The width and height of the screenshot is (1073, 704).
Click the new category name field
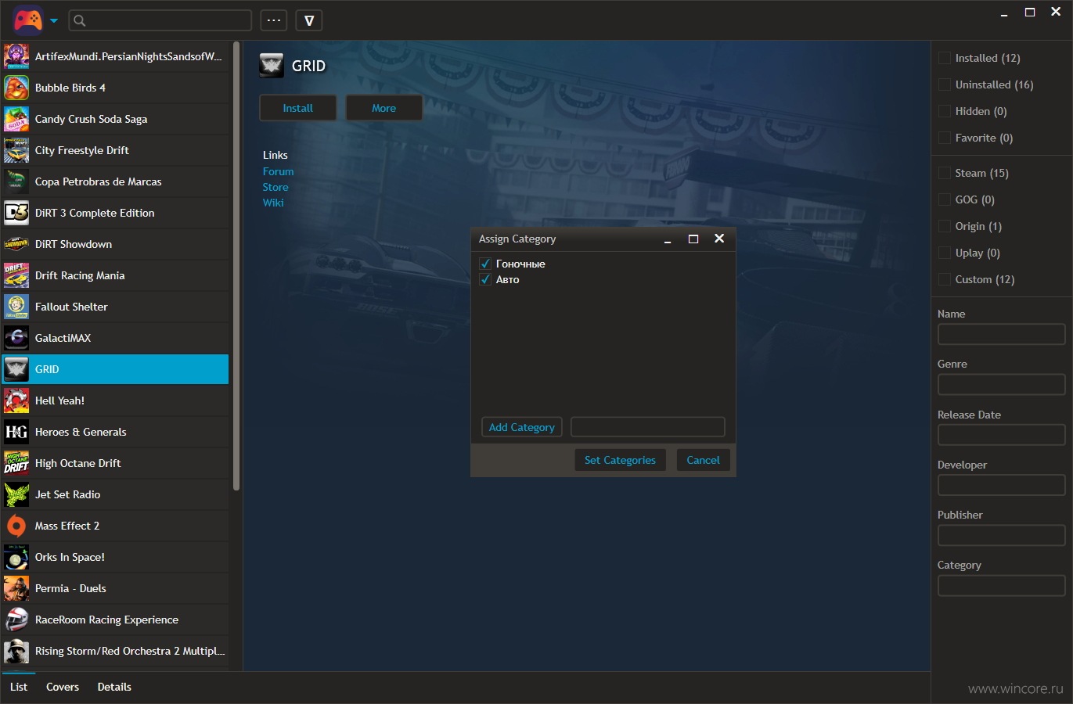point(648,427)
